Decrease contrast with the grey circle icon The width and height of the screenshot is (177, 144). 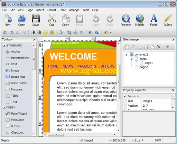(39, 32)
